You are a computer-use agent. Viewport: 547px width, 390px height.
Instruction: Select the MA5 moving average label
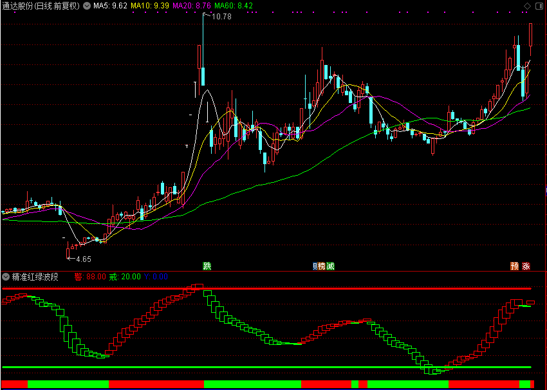(110, 6)
